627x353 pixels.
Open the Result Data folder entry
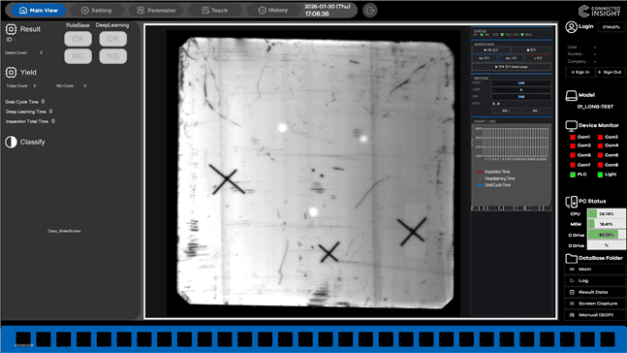point(595,292)
